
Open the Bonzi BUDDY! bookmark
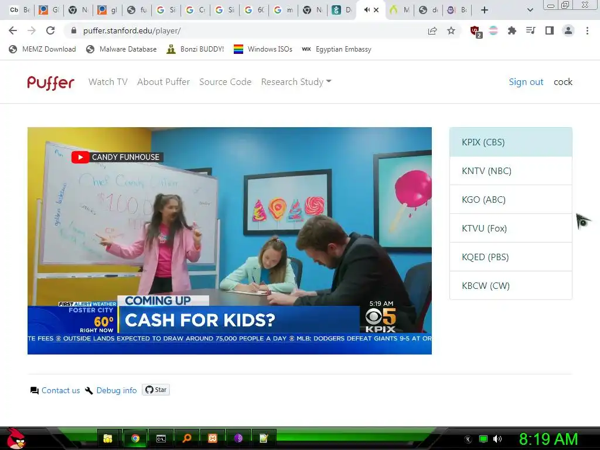195,49
